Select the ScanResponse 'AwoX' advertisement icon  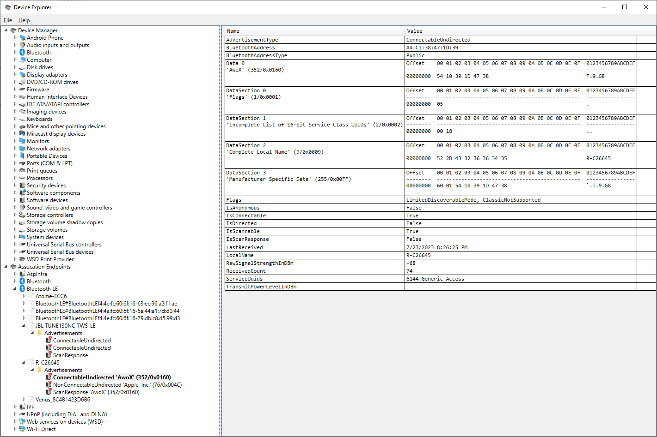[49, 392]
